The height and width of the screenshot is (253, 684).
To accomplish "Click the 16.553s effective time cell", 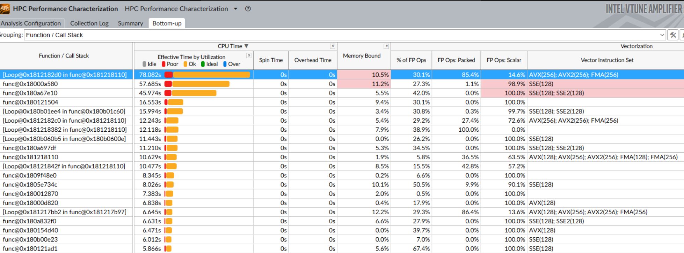I will 194,102.
